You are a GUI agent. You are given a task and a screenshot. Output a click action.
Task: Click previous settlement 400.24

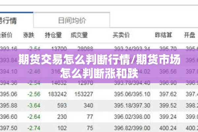coord(168,128)
